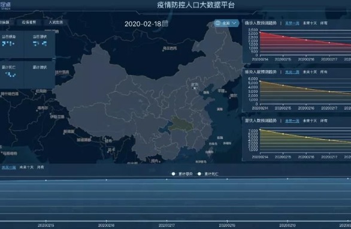Switch to the 人流监测 tab
This screenshot has width=351, height=229.
pos(56,22)
